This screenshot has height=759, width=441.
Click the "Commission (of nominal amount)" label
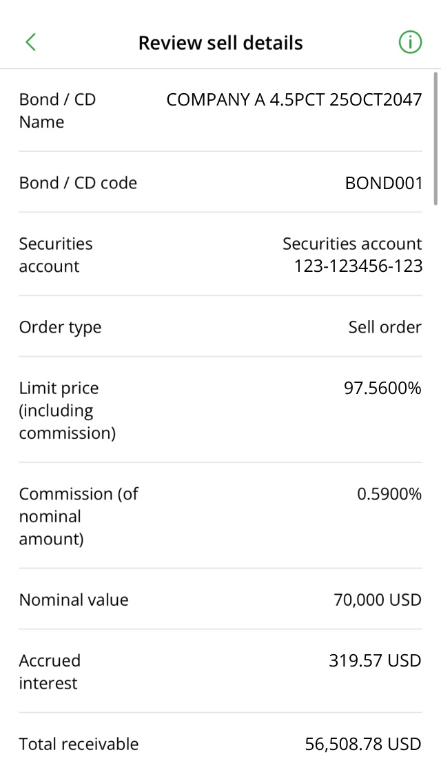[79, 516]
